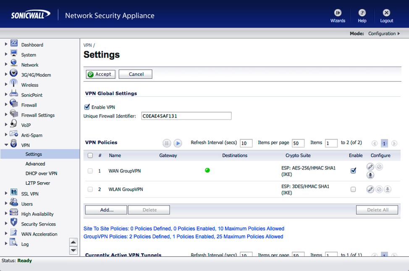Click the VoIP headset icon
Screen dimensions: 409x271
coord(14,123)
